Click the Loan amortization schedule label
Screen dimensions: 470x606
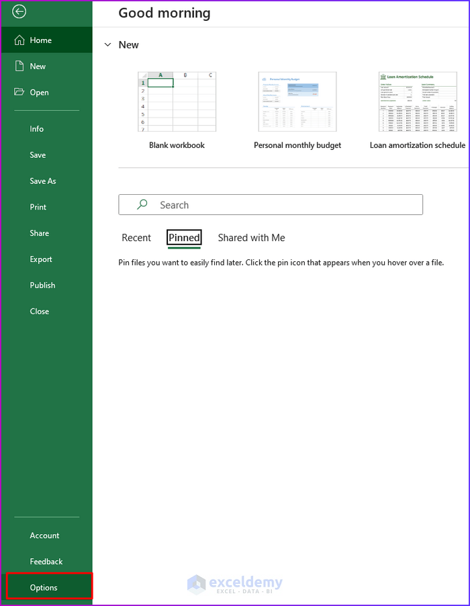pyautogui.click(x=418, y=145)
